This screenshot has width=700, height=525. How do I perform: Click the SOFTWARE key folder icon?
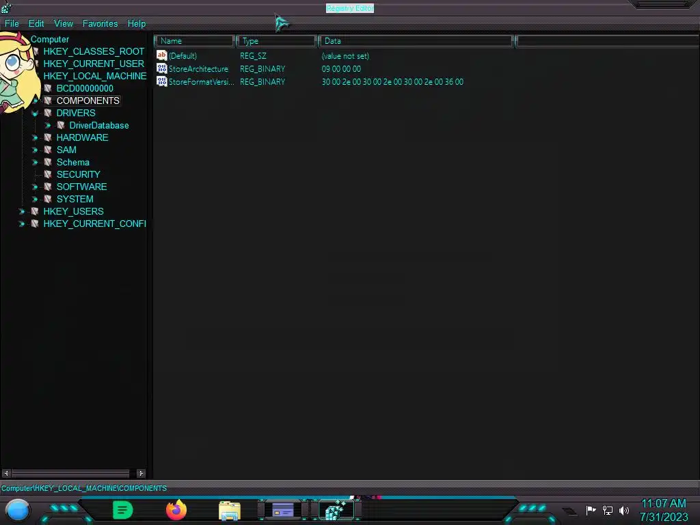pyautogui.click(x=48, y=187)
